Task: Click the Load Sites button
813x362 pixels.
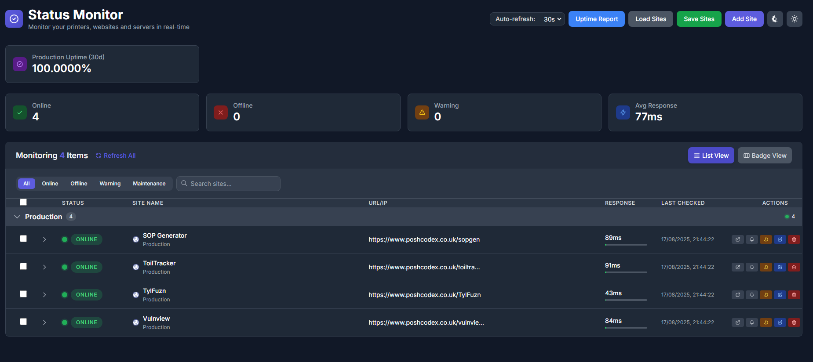Action: point(651,19)
